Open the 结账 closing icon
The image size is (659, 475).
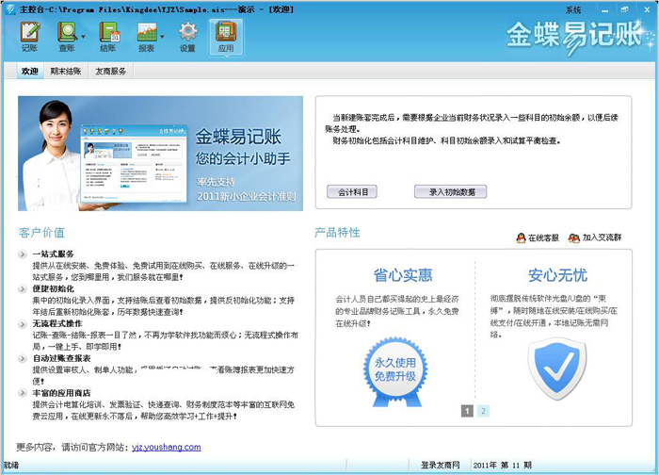108,36
